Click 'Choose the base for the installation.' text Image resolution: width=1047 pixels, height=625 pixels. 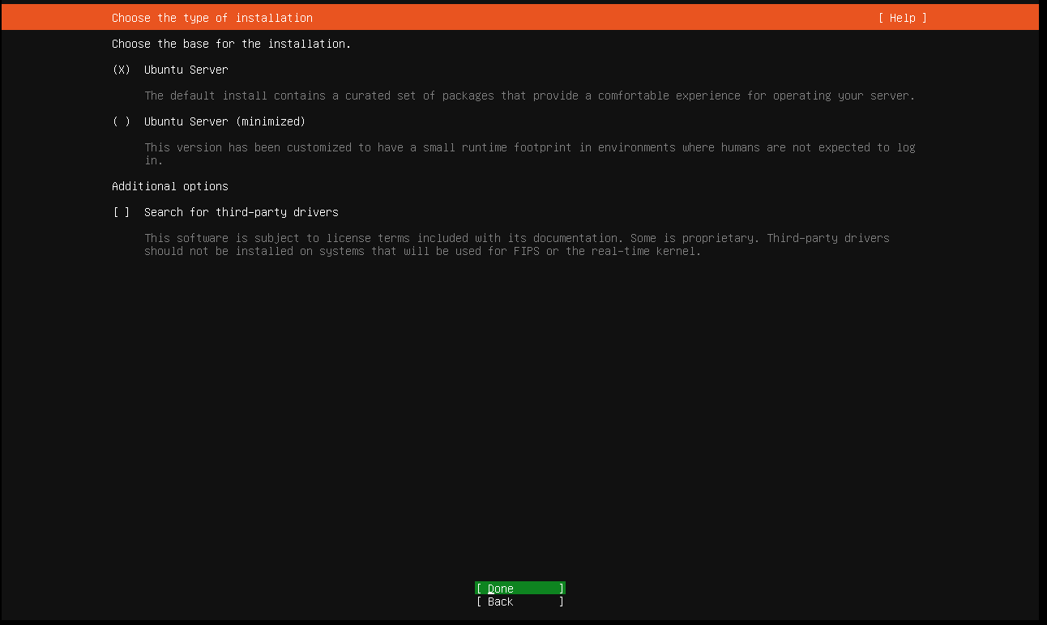point(232,44)
